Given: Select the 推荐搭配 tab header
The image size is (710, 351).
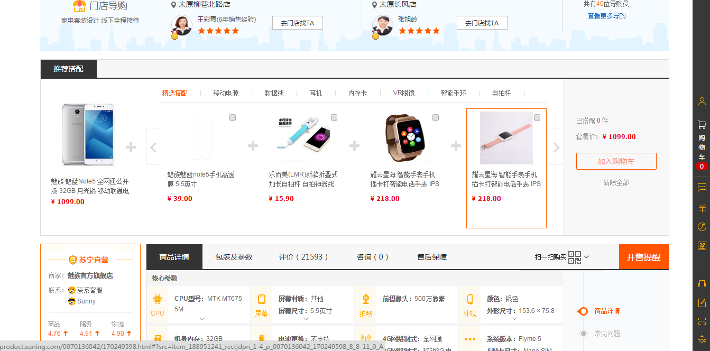Looking at the screenshot, I should pos(69,69).
